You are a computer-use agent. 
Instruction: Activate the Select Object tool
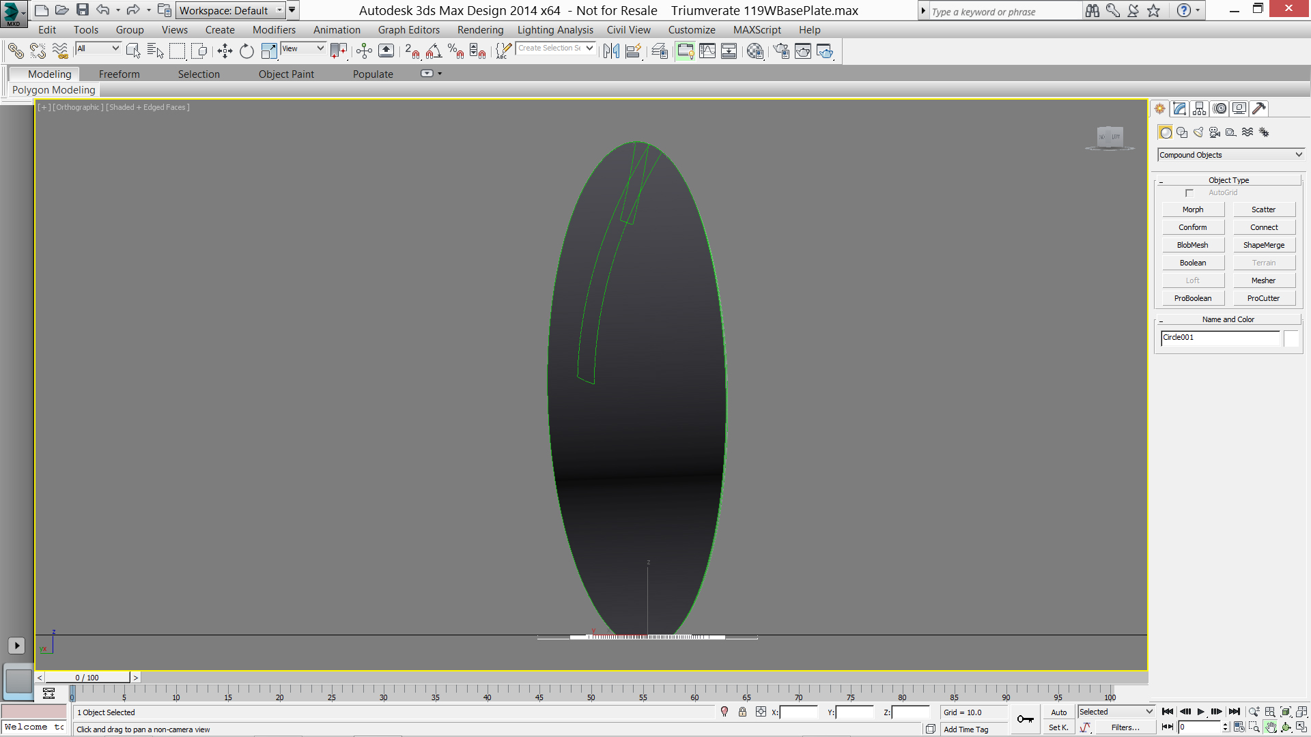click(x=133, y=51)
